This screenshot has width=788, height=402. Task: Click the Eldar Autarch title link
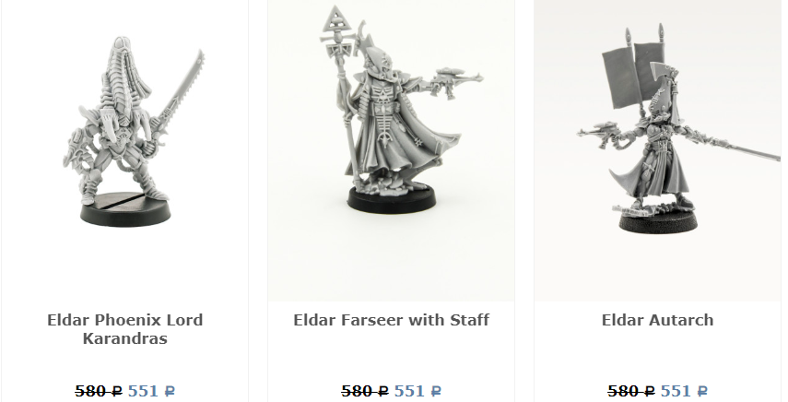pos(657,320)
